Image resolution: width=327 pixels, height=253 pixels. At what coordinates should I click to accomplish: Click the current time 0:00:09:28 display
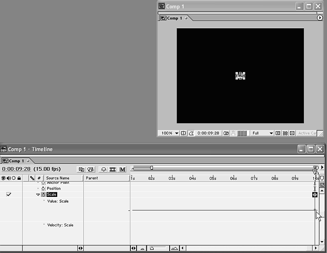coord(16,169)
